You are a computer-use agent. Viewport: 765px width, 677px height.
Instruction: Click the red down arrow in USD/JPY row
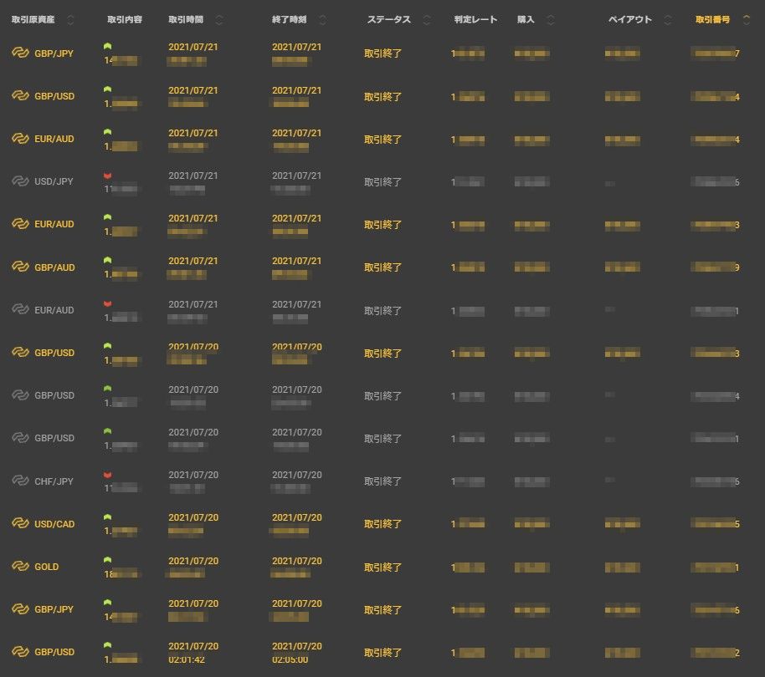coord(107,176)
